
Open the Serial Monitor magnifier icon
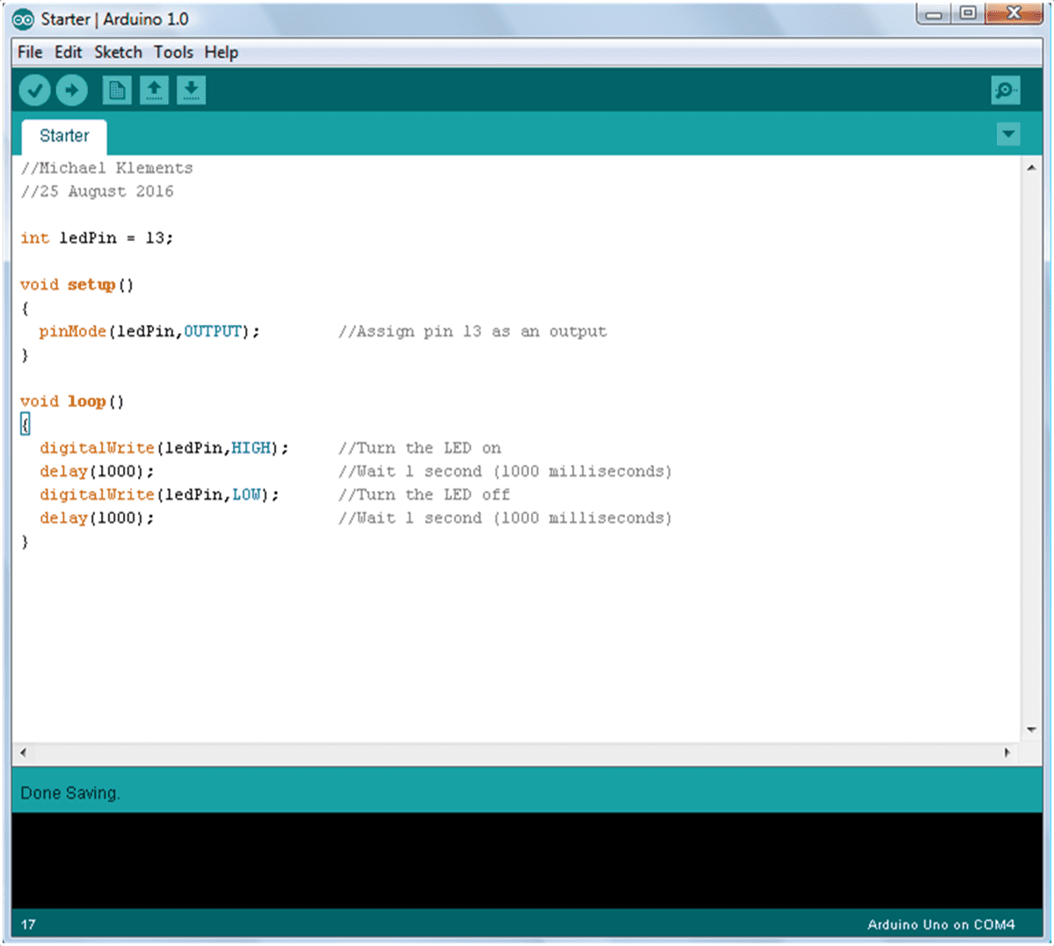1005,90
